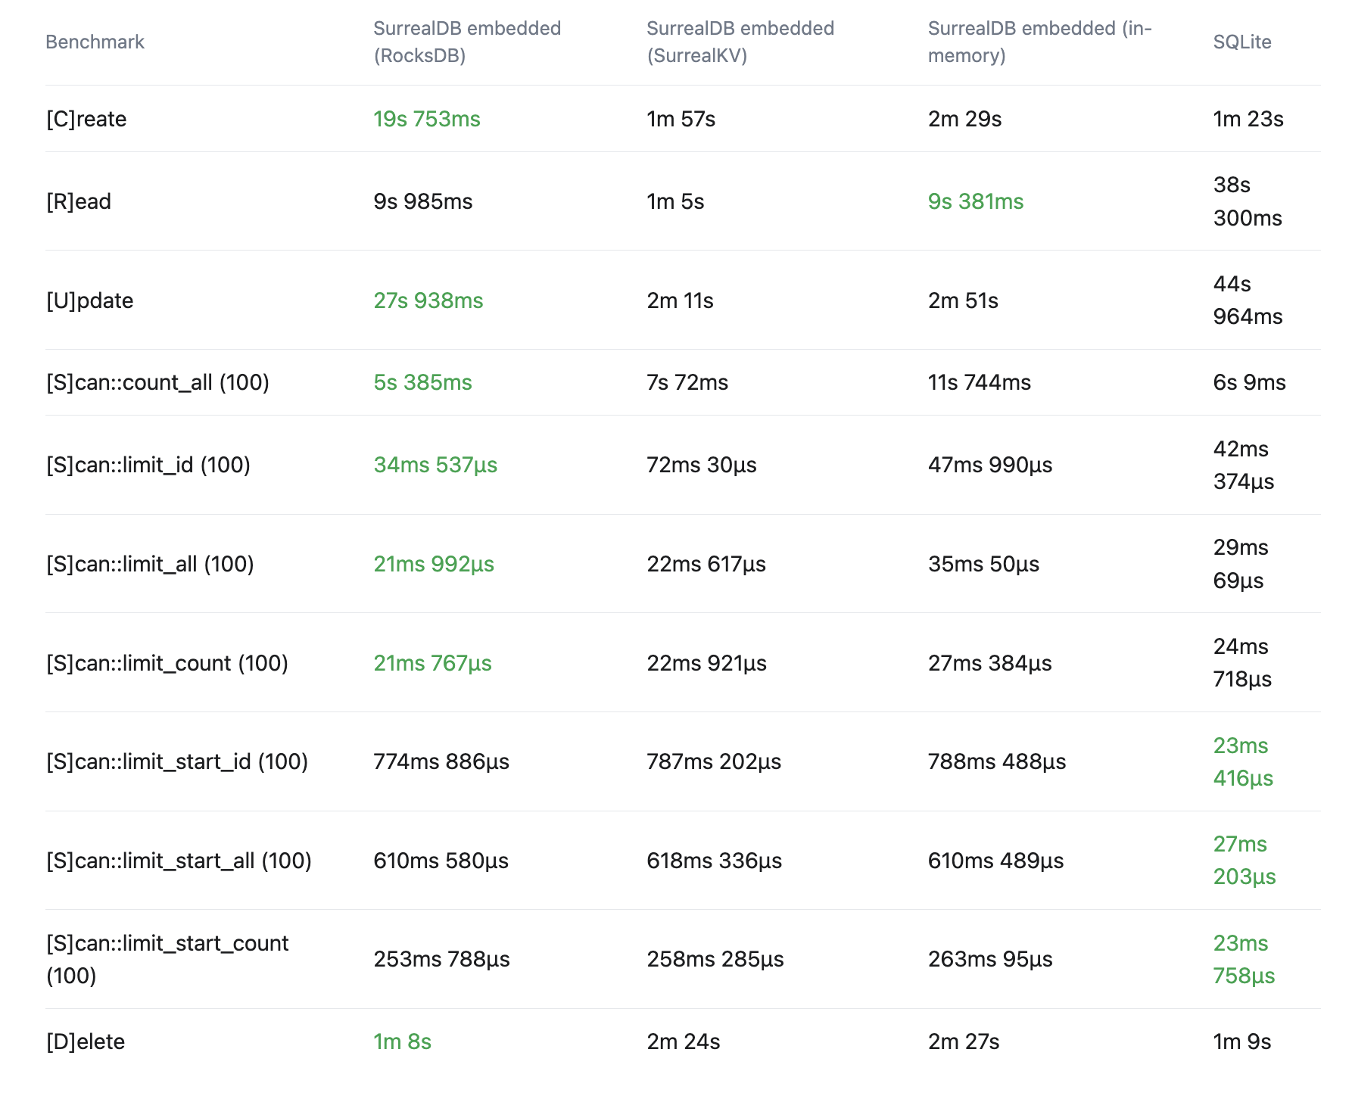Click the 22ms 617µs SurrealKV value
This screenshot has width=1352, height=1096.
(x=706, y=564)
